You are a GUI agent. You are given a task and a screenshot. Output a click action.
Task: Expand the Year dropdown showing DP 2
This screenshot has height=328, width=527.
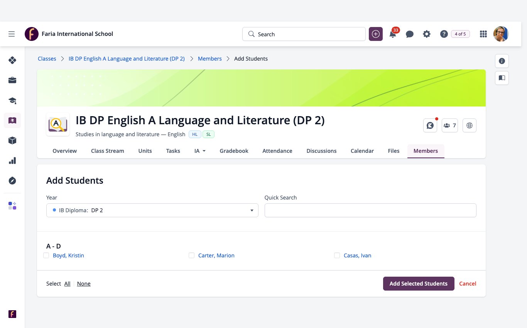coord(152,210)
